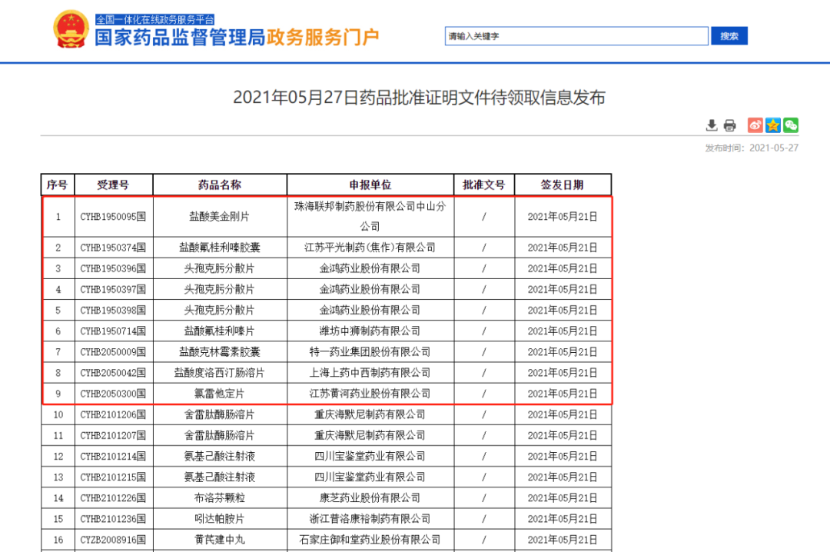The image size is (830, 552).
Task: Share to Weibo icon
Action: click(755, 125)
